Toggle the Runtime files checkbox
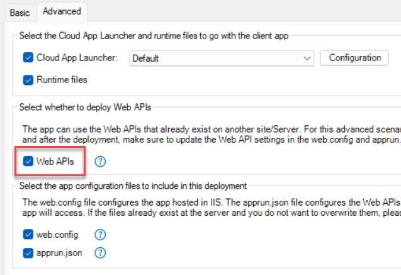This screenshot has height=275, width=401. (28, 80)
